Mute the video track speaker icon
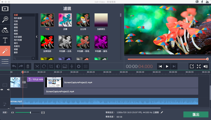Screen dimensions: 211x120 pos(8,90)
